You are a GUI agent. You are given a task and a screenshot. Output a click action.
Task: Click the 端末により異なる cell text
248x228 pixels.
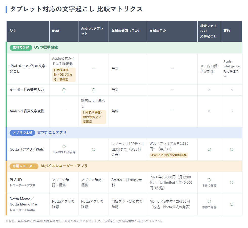tap(93, 103)
